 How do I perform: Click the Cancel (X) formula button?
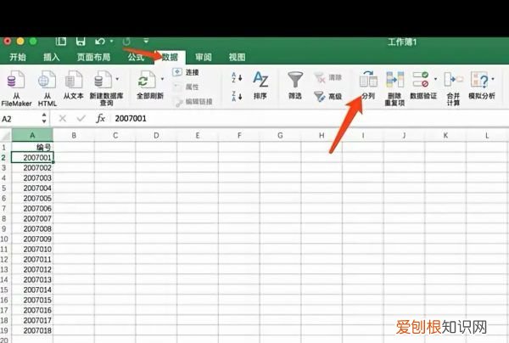click(x=62, y=119)
